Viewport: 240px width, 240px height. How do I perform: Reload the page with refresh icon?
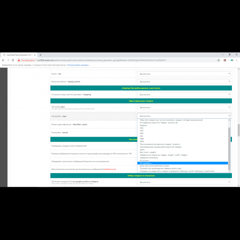tap(13, 60)
